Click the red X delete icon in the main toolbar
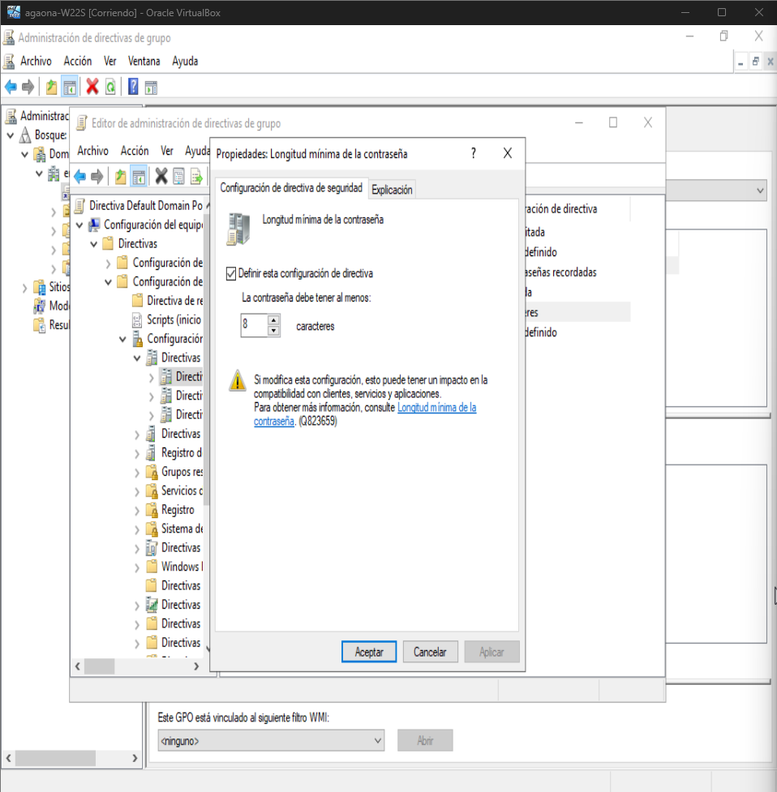 92,87
